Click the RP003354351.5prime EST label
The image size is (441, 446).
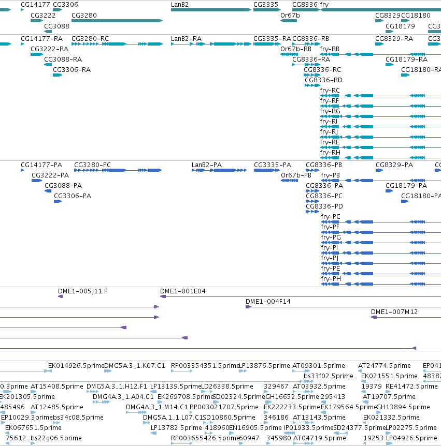[205, 366]
